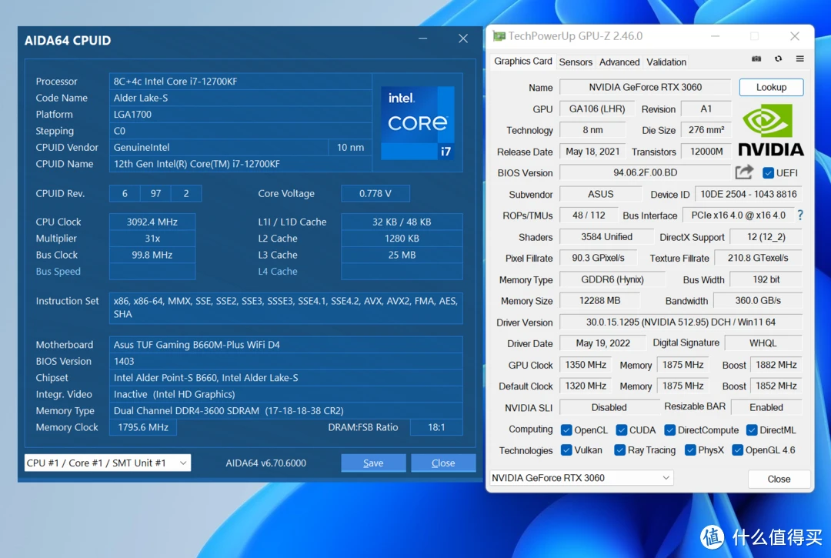The image size is (831, 558).
Task: Toggle the Vulkan checkbox
Action: [566, 450]
